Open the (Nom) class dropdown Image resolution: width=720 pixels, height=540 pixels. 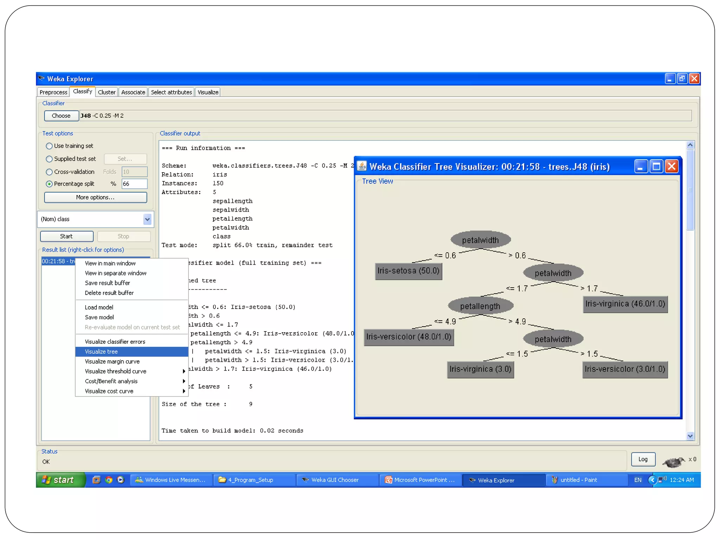coord(147,219)
